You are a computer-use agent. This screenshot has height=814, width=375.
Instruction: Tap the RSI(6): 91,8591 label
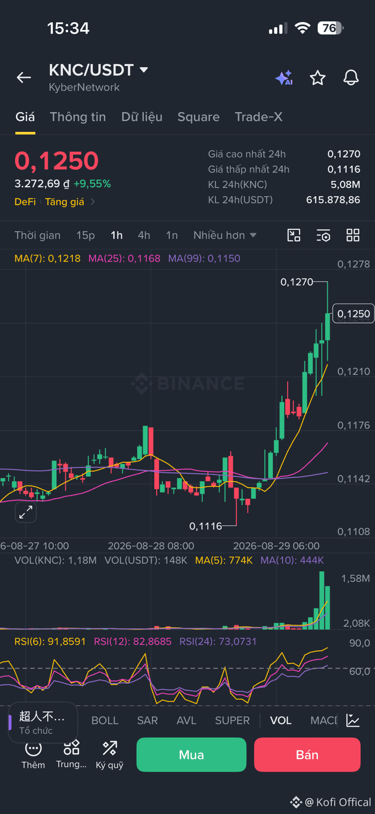click(x=50, y=641)
